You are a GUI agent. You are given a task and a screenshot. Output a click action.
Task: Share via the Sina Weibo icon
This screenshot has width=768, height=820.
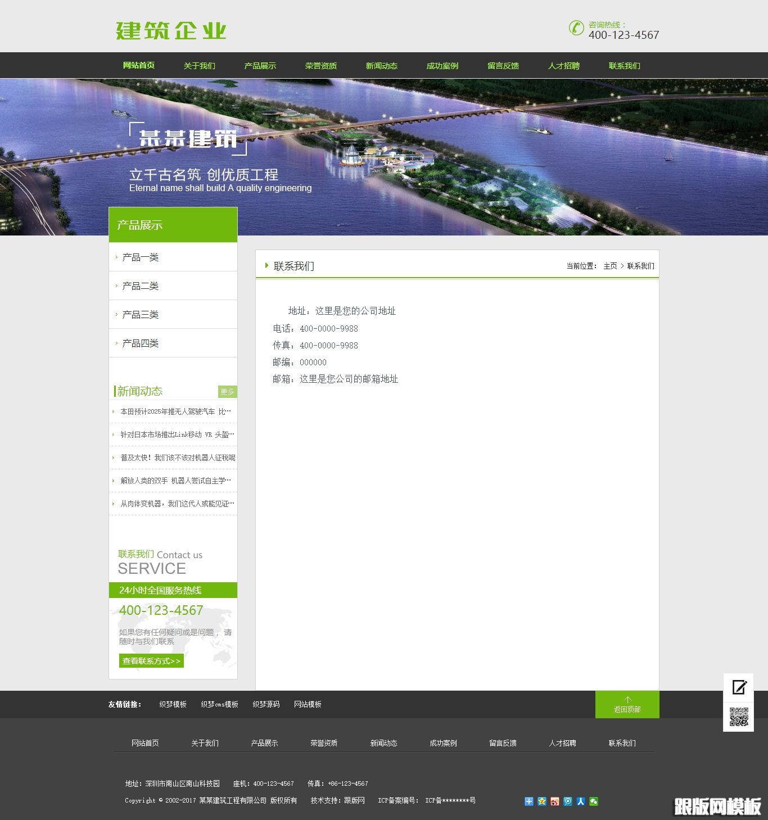tap(555, 801)
